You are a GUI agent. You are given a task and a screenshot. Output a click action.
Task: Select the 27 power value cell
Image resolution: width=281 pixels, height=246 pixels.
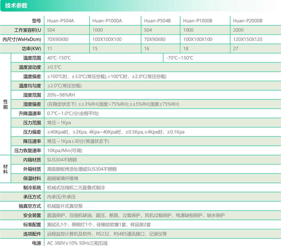[x=235, y=49]
